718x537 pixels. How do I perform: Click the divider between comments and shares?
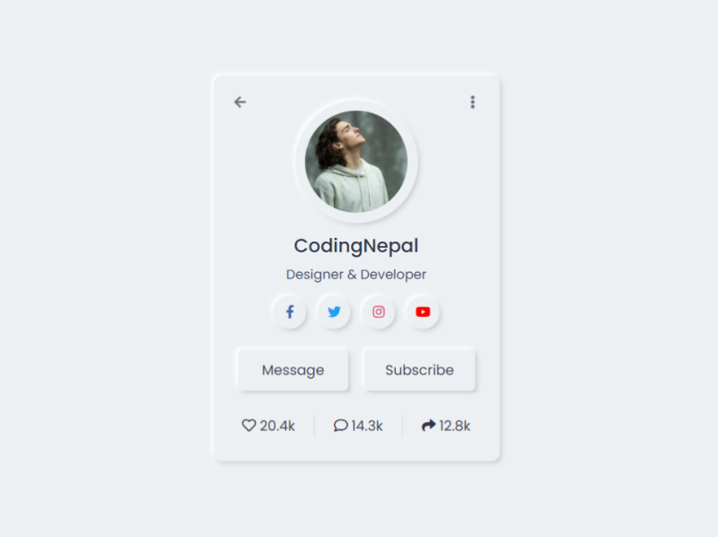point(402,426)
